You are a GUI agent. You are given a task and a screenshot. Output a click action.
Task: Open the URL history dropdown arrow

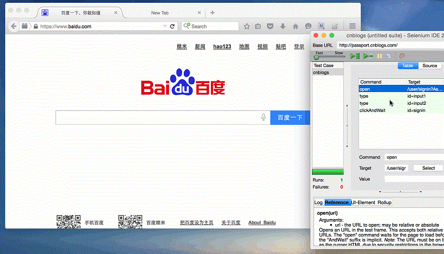click(165, 26)
